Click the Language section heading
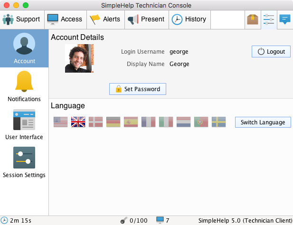The width and height of the screenshot is (293, 225). pos(68,106)
